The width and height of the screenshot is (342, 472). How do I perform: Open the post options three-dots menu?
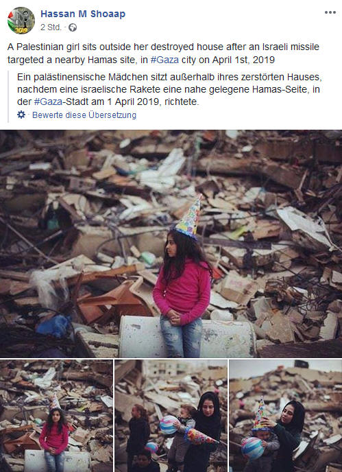point(330,12)
